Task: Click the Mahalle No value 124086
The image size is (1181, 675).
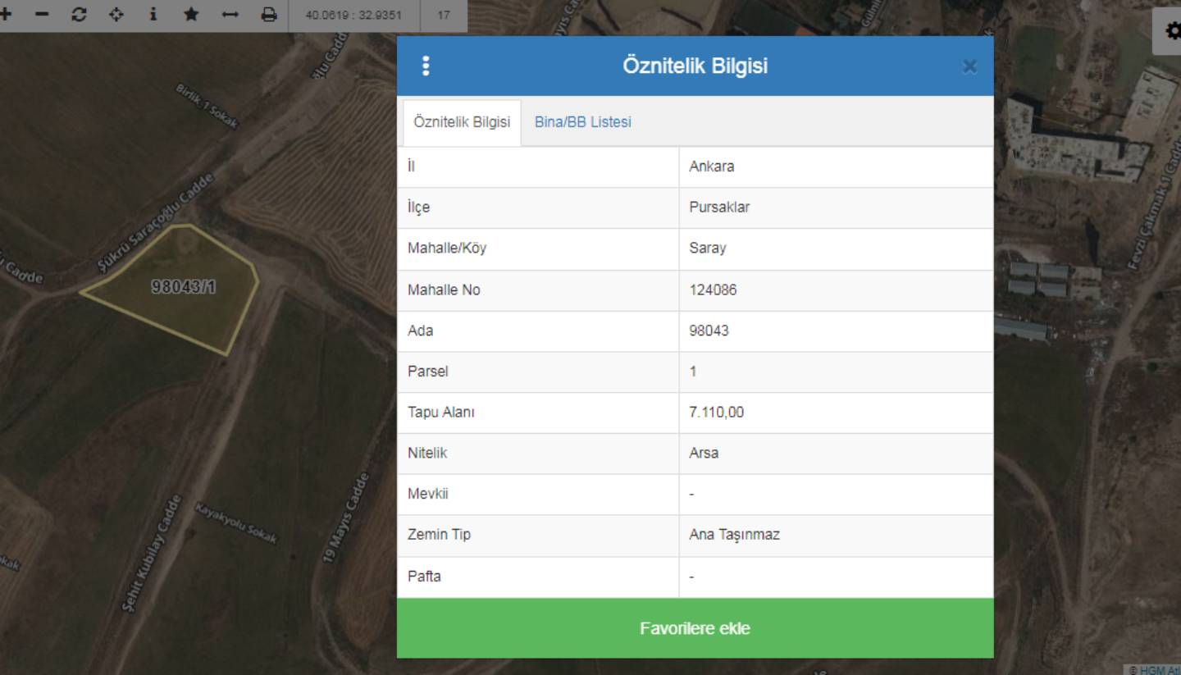Action: tap(713, 290)
